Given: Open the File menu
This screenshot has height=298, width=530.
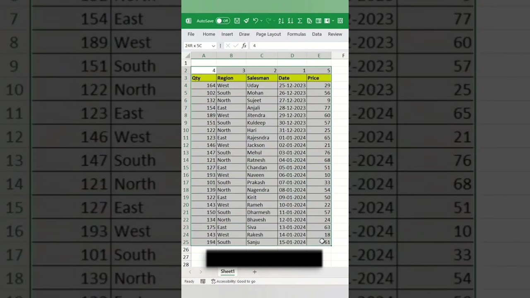Looking at the screenshot, I should (x=191, y=34).
